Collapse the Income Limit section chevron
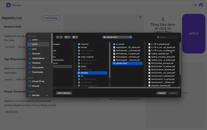The image size is (207, 130). point(58,27)
